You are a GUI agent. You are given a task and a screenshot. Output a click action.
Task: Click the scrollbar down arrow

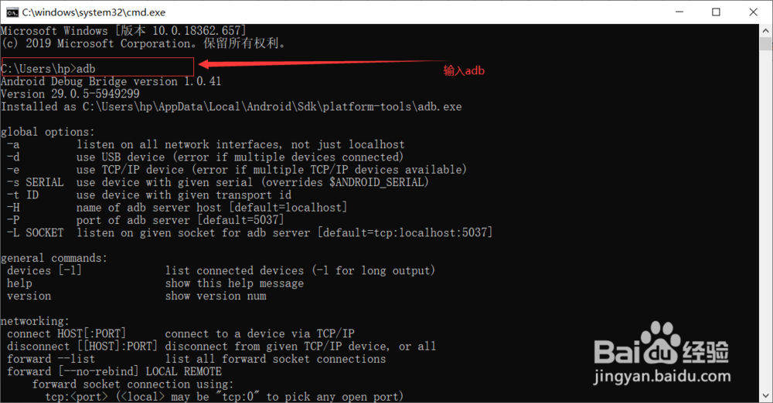765,395
